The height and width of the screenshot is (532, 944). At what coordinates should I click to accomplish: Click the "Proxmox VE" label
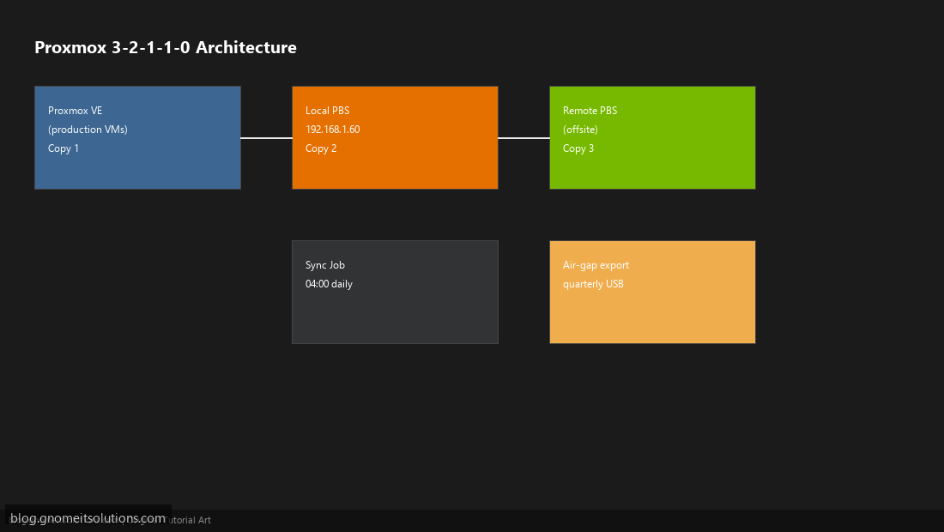click(76, 111)
